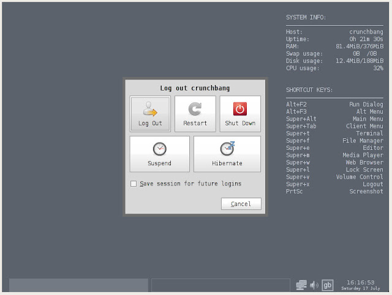This screenshot has height=295, width=392.
Task: Click the "Editor" shortcut description
Action: coord(373,148)
